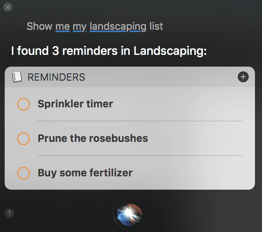Edit the underlined word "my" in query

79,27
